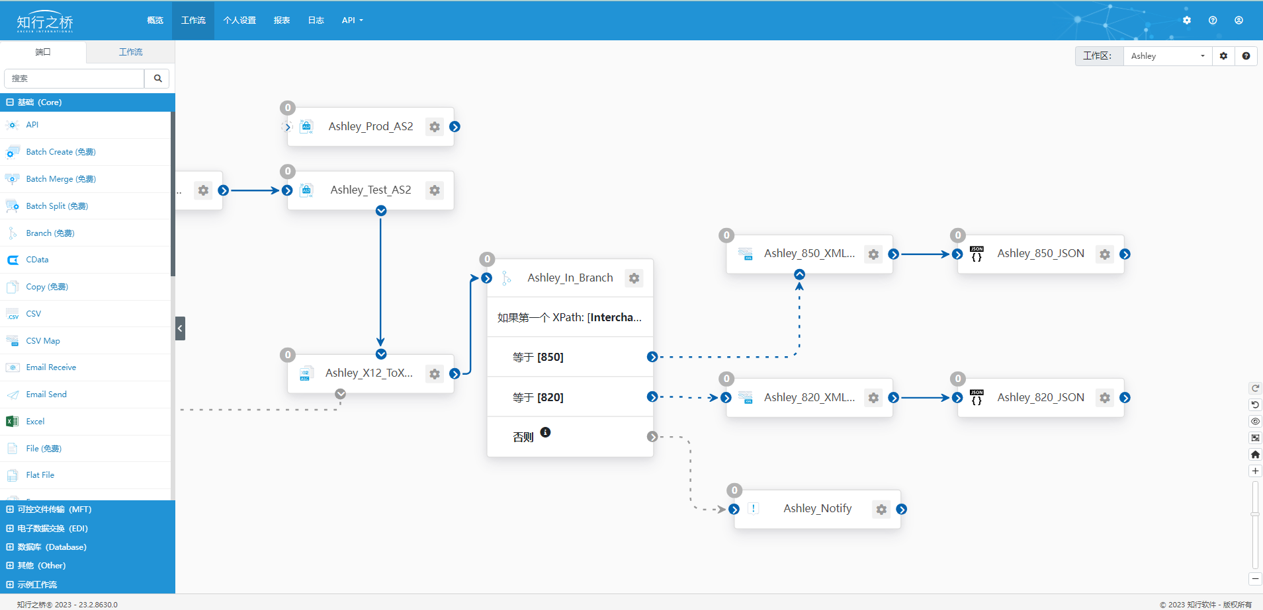Click the zoom slider handle
Viewport: 1263px width, 610px height.
tap(1255, 514)
